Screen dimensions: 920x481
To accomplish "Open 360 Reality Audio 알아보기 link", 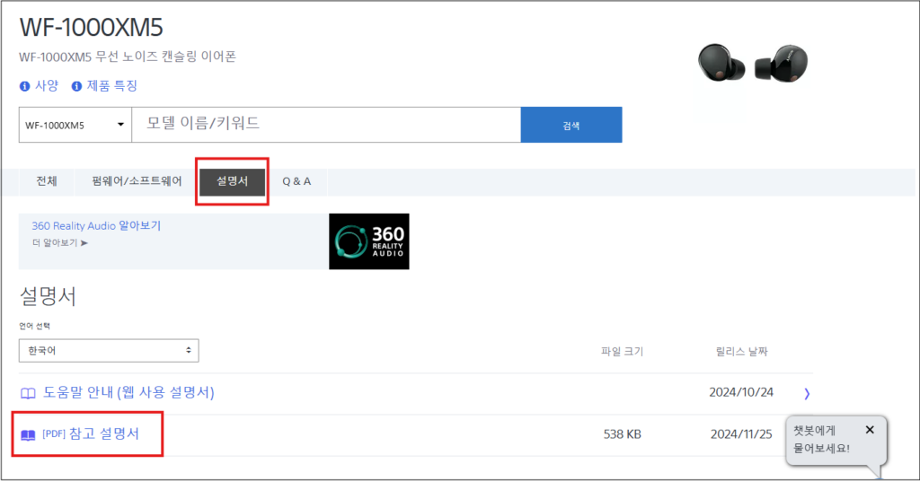I will point(96,225).
